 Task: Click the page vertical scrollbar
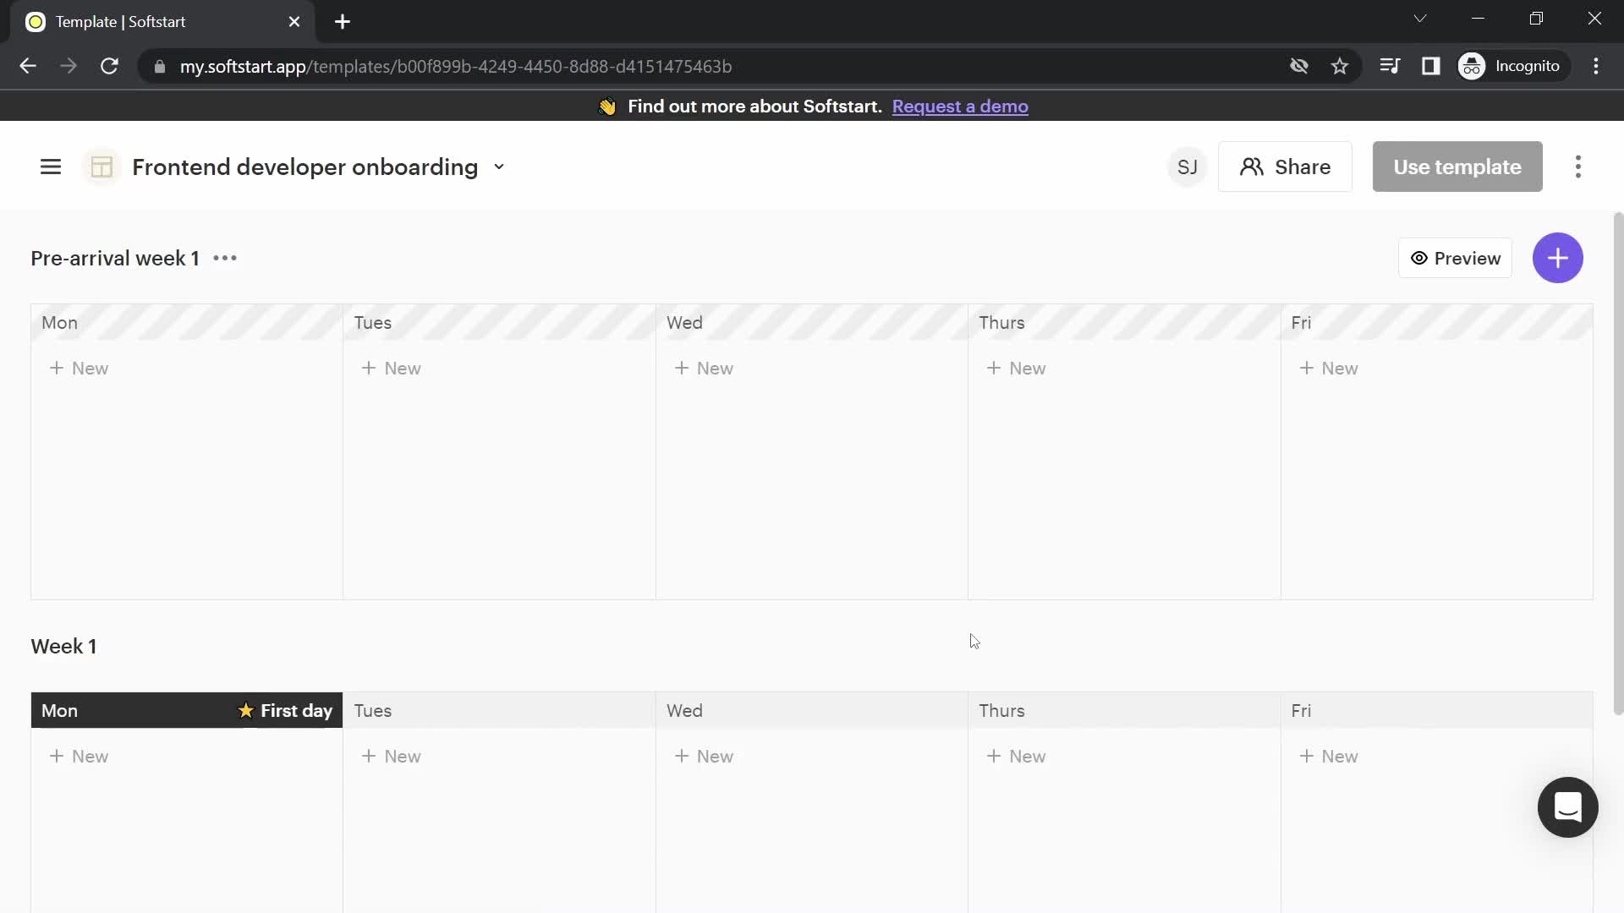click(1618, 463)
